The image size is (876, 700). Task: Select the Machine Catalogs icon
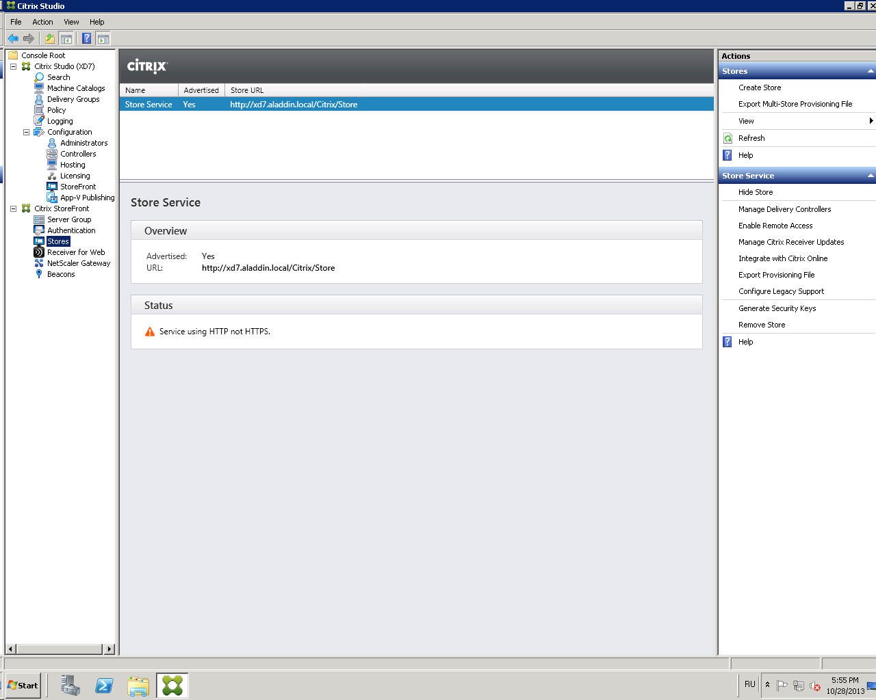tap(39, 88)
